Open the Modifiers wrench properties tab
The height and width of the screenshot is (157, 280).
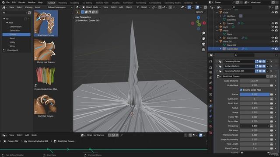211,106
